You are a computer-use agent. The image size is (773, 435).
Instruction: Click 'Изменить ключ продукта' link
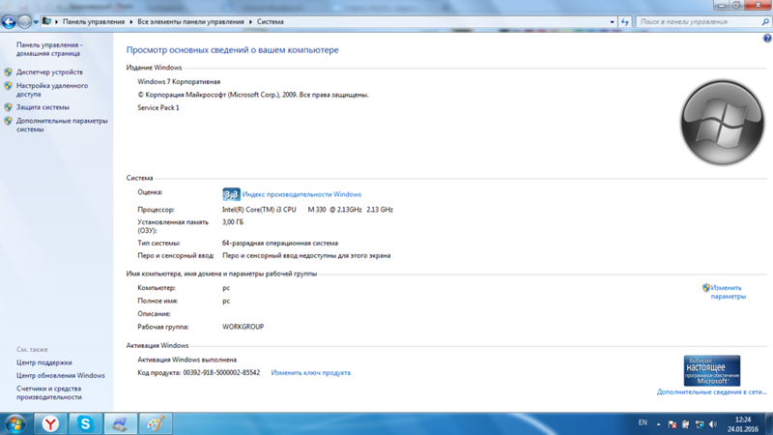click(x=310, y=373)
